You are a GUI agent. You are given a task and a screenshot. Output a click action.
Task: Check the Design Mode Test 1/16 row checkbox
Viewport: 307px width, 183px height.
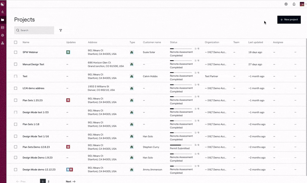[x=16, y=136]
